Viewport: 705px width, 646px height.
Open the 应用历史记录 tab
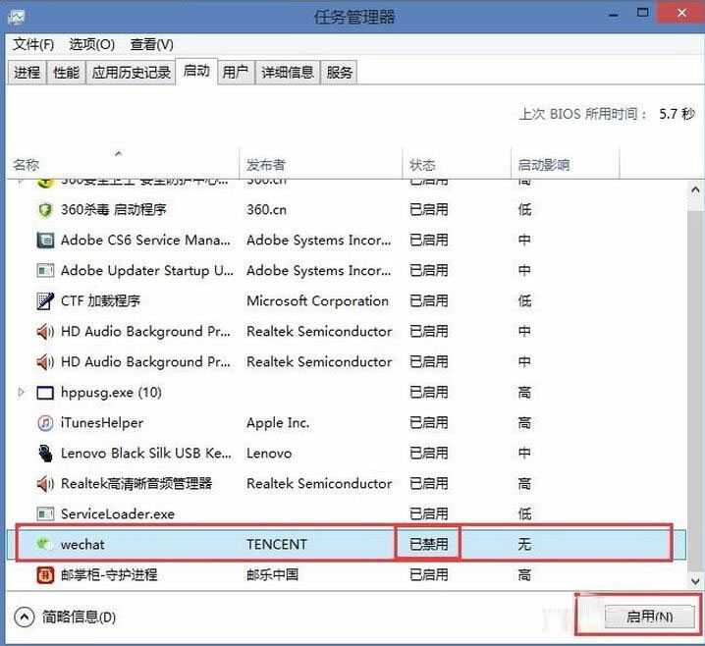pyautogui.click(x=132, y=73)
